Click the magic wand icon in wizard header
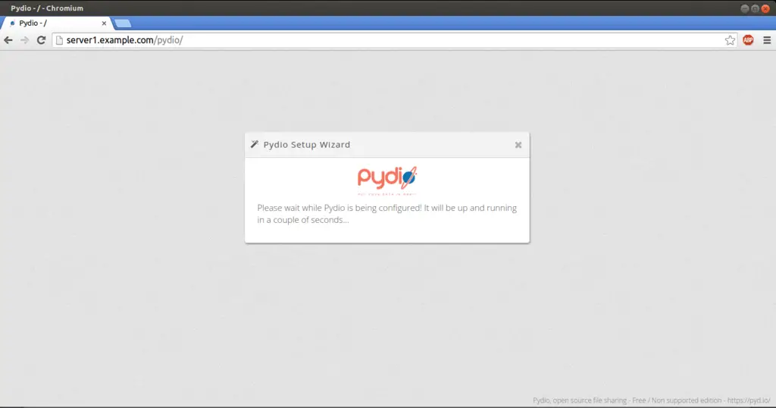776x408 pixels. 255,144
